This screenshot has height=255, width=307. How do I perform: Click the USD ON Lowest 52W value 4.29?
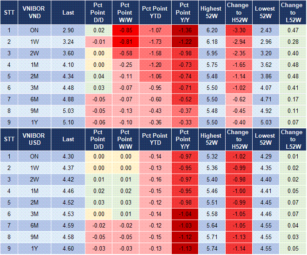265,155
